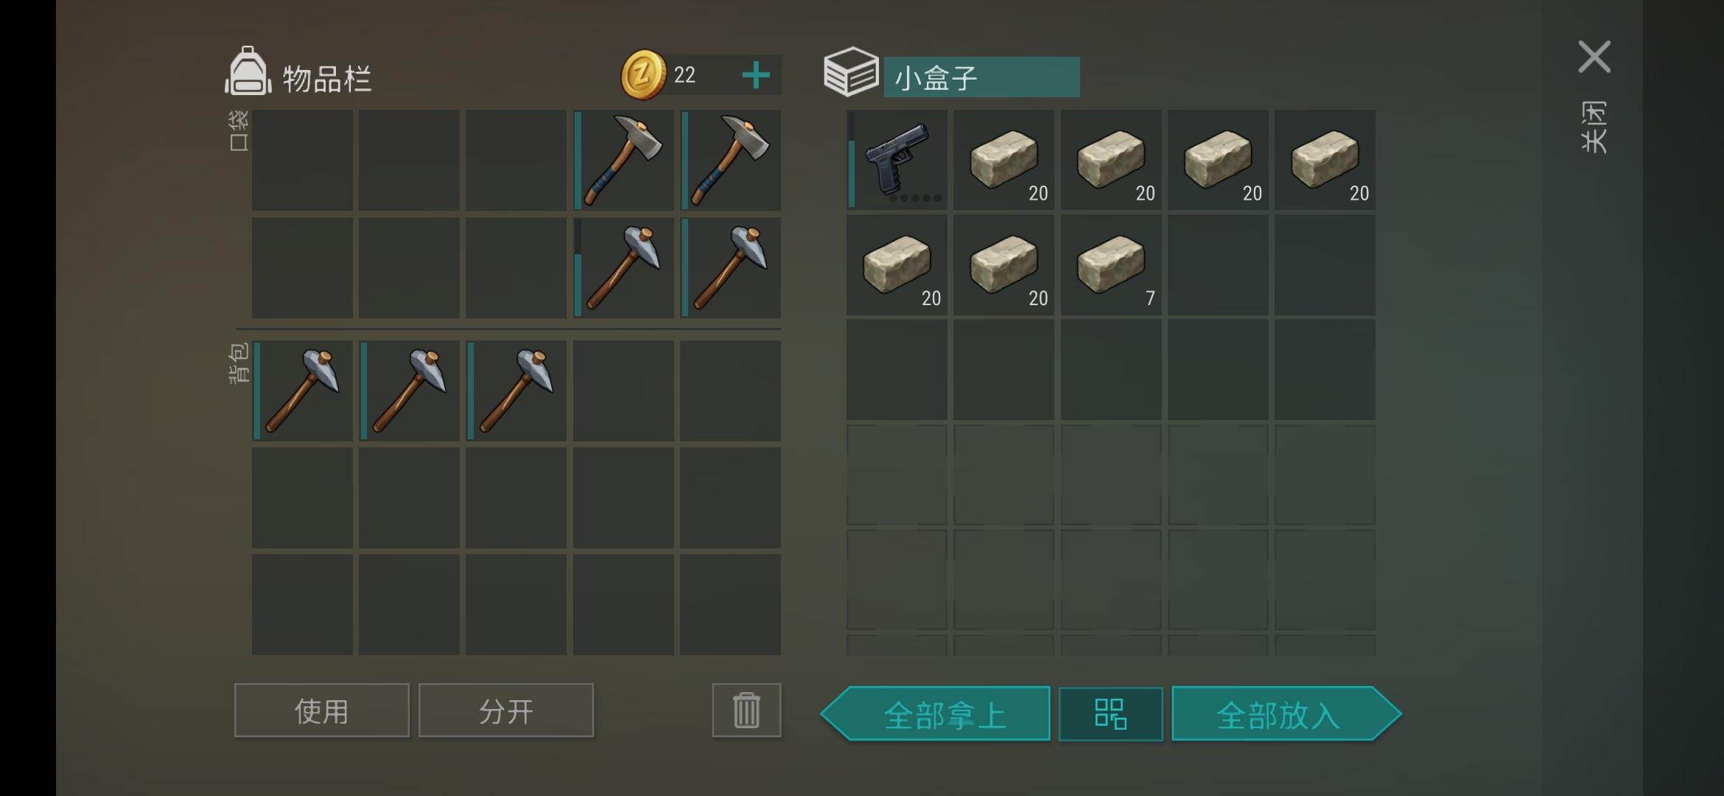Click the trash can delete icon

point(746,710)
